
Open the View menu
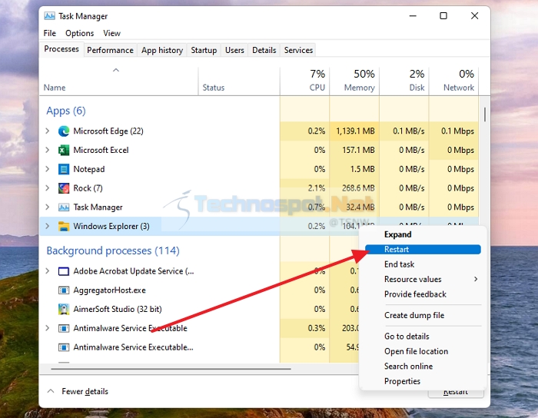click(112, 33)
